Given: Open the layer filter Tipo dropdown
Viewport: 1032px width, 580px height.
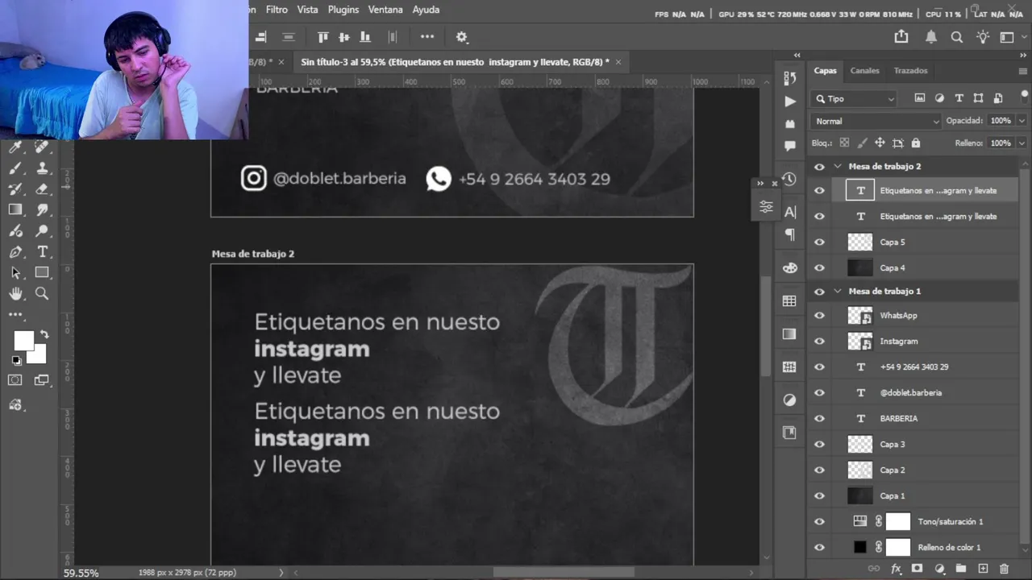Looking at the screenshot, I should coord(855,98).
